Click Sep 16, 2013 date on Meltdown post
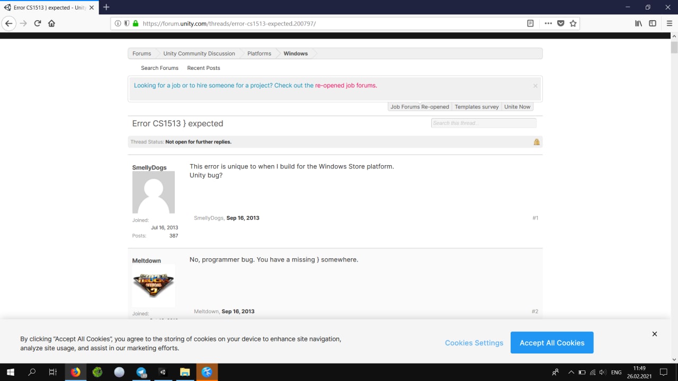678x381 pixels. pos(238,312)
